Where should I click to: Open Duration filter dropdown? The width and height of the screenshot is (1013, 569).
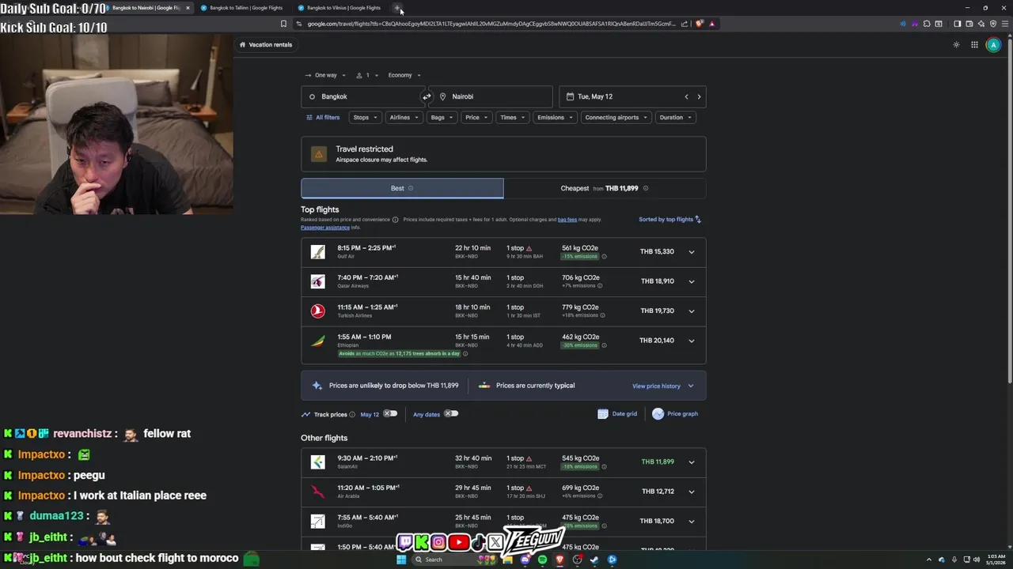click(675, 118)
